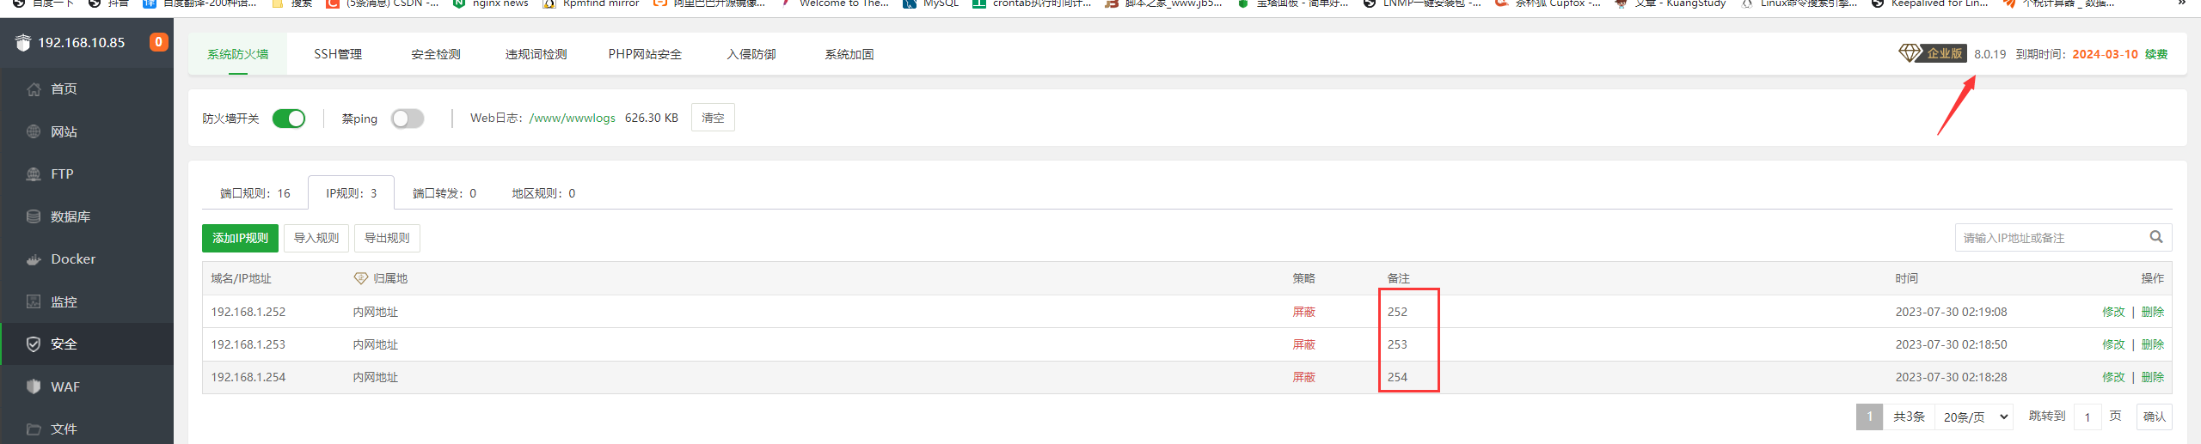Click 删除 for 192.168.1.252 row

coord(2153,312)
